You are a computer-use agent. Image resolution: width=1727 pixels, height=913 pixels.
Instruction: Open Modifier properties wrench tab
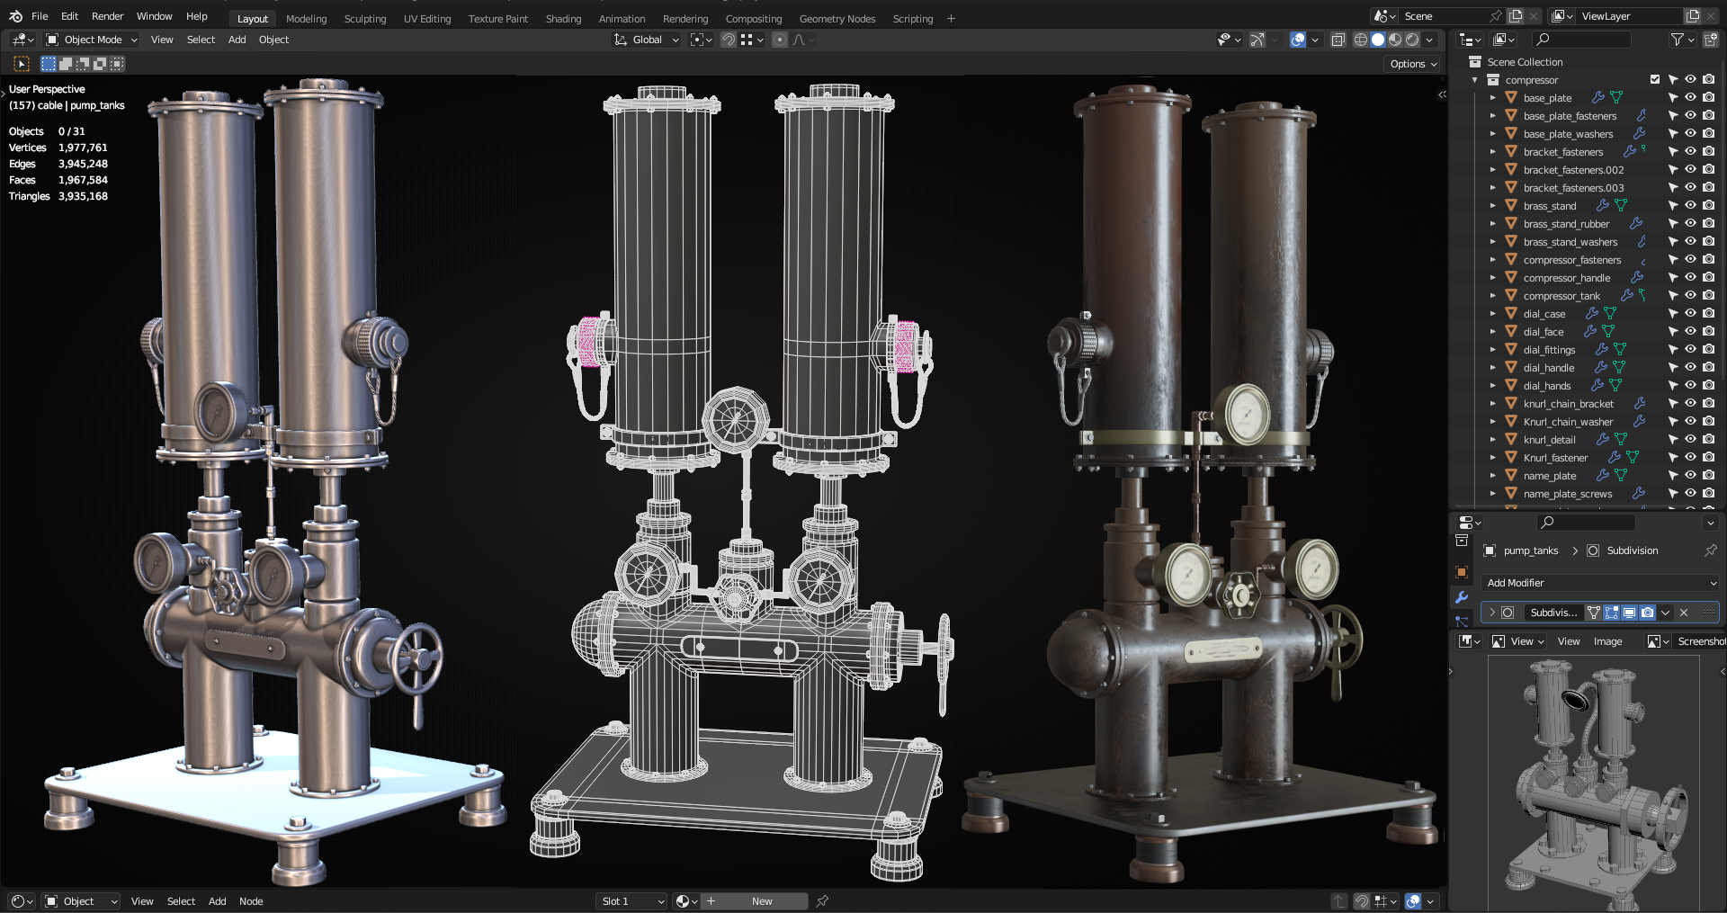coord(1462,597)
